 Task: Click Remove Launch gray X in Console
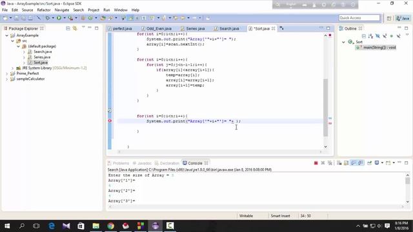(323, 163)
